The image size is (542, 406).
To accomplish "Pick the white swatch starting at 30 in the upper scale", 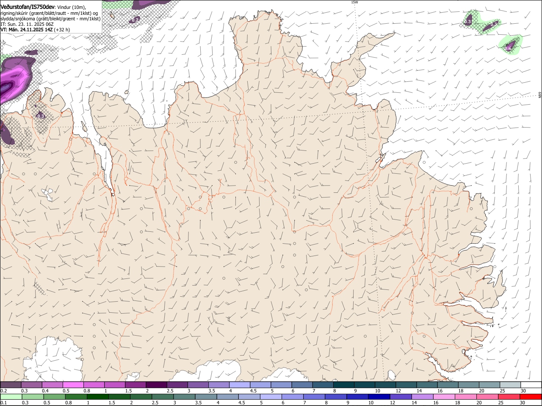I will [x=531, y=384].
